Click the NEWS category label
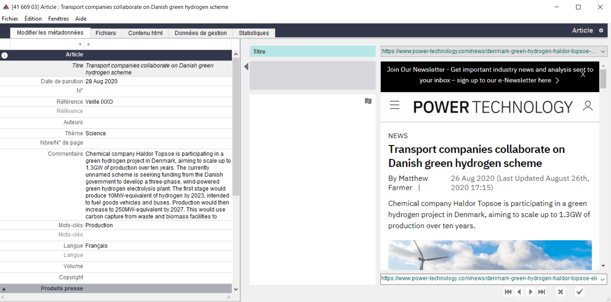The image size is (611, 302). point(398,136)
